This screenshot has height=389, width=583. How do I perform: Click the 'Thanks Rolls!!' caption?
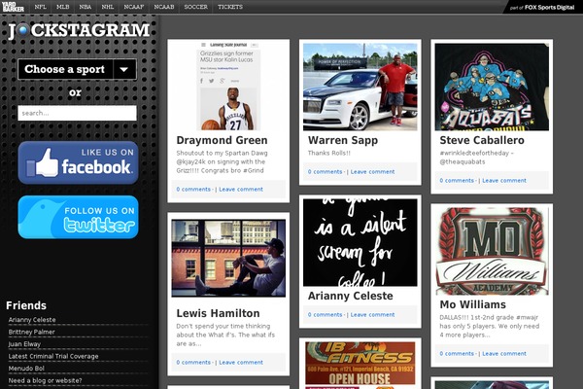(329, 153)
